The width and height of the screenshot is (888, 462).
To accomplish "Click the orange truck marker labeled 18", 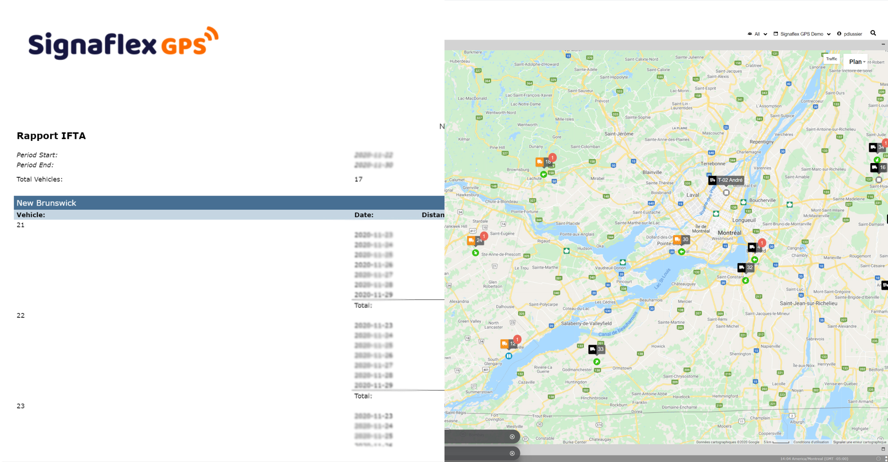I will [x=544, y=162].
